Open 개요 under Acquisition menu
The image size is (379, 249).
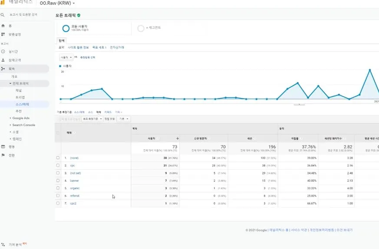[x=14, y=76]
